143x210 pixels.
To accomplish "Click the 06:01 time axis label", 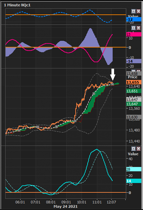I will 20,202.
